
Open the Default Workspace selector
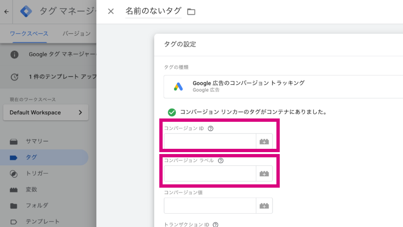coord(46,112)
